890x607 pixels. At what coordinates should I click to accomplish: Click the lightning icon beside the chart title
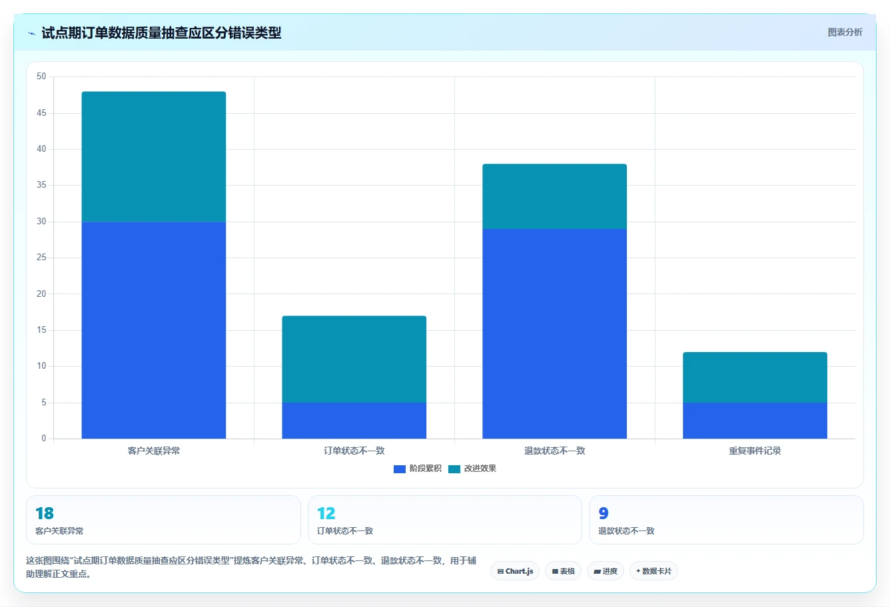point(31,33)
